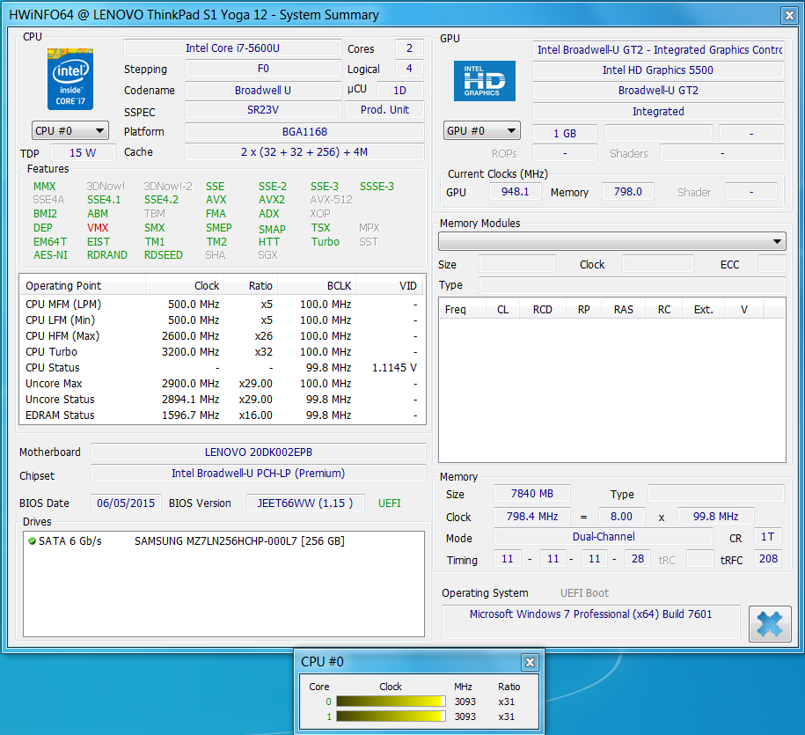The image size is (805, 735).
Task: Click the 1 GB GPU memory field
Action: [565, 133]
